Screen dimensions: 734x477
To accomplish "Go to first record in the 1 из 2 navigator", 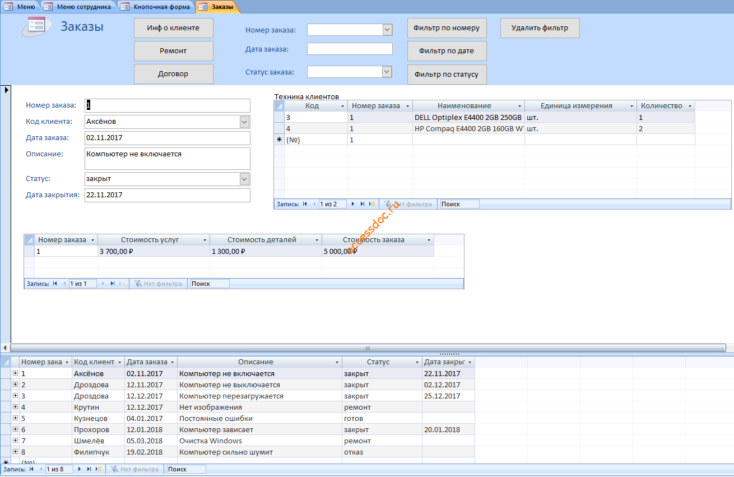I will point(305,204).
